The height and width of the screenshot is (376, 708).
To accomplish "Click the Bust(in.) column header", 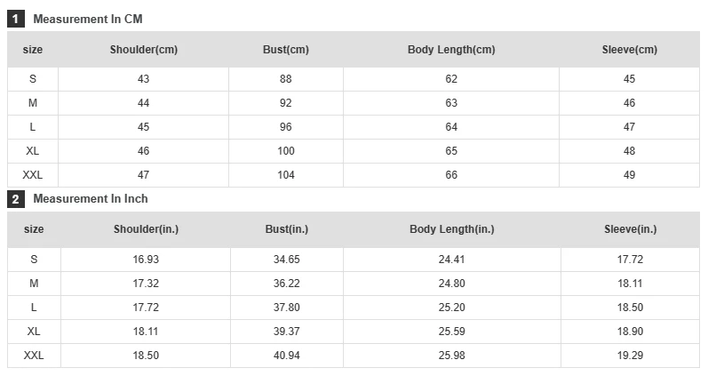I will click(287, 229).
